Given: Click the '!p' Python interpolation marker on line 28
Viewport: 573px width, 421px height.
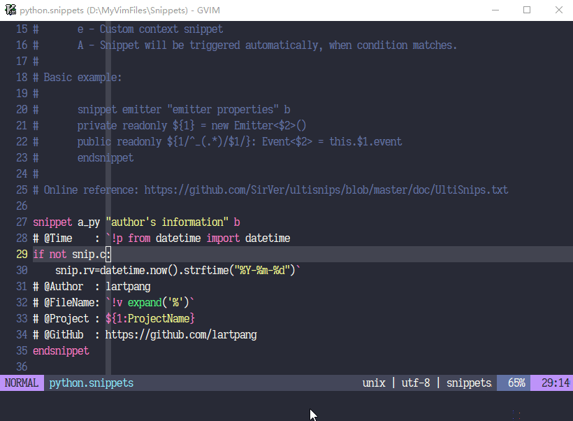Looking at the screenshot, I should [117, 238].
